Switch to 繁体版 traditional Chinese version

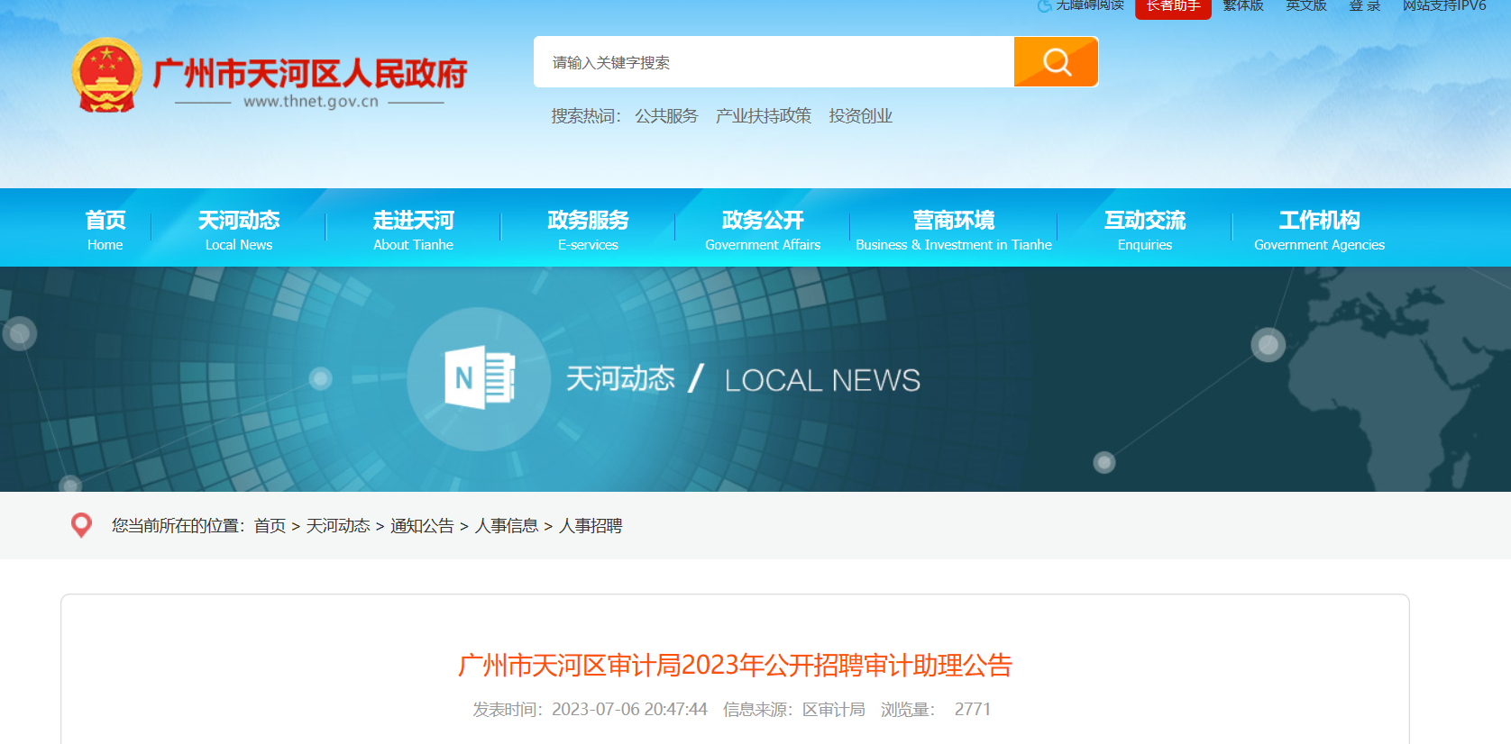coord(1242,6)
